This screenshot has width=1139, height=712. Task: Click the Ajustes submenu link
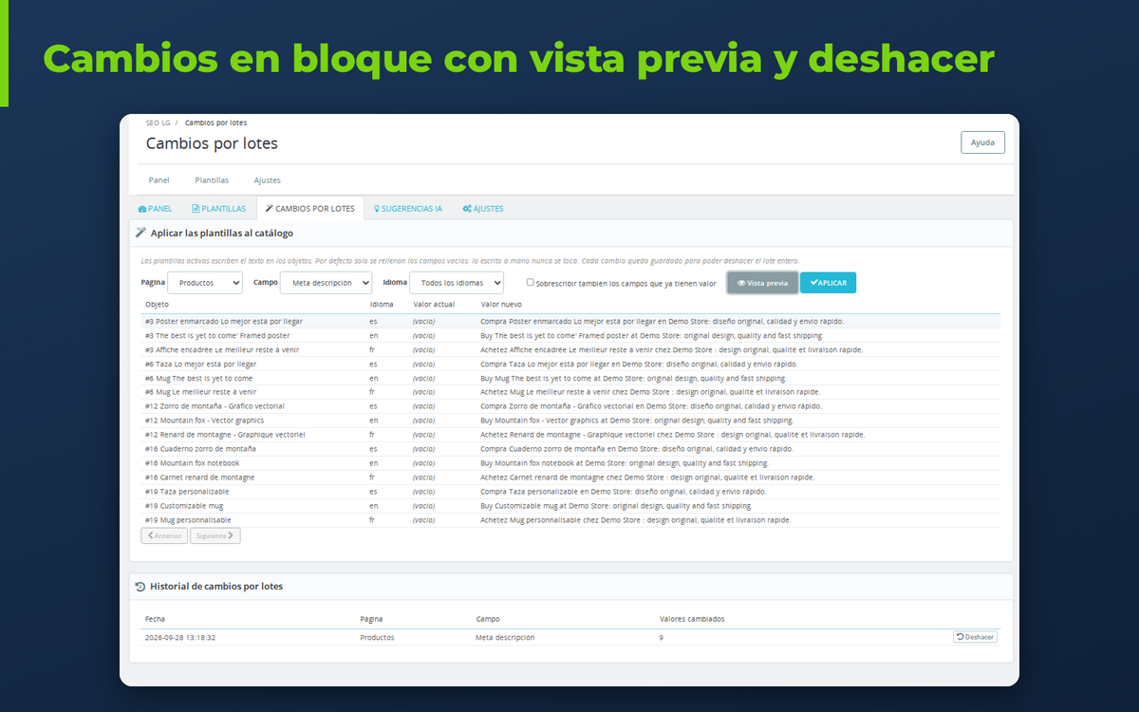(267, 180)
